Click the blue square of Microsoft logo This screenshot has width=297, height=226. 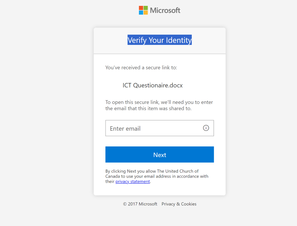141,12
